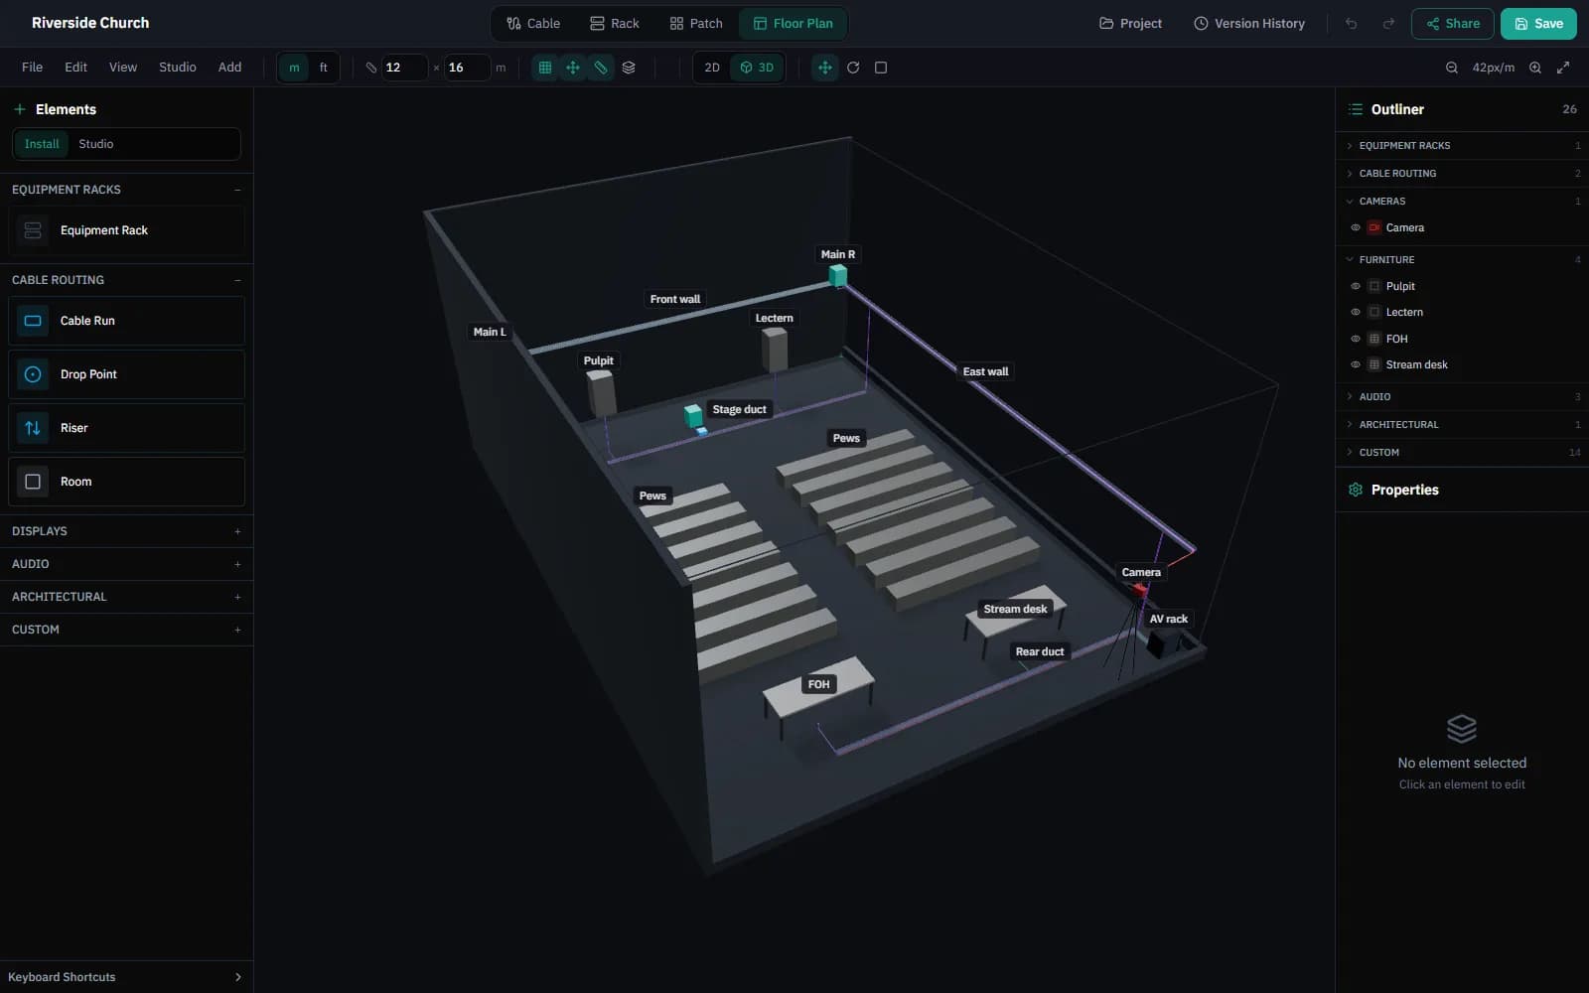Hide the Stream desk item in Outliner
This screenshot has width=1589, height=993.
pyautogui.click(x=1356, y=364)
